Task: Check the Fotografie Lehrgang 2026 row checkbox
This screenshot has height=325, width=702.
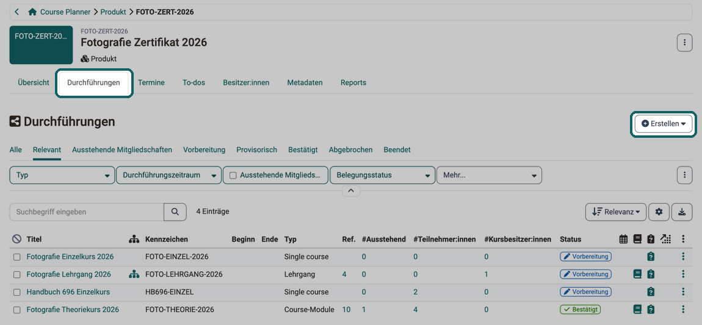Action: [16, 274]
